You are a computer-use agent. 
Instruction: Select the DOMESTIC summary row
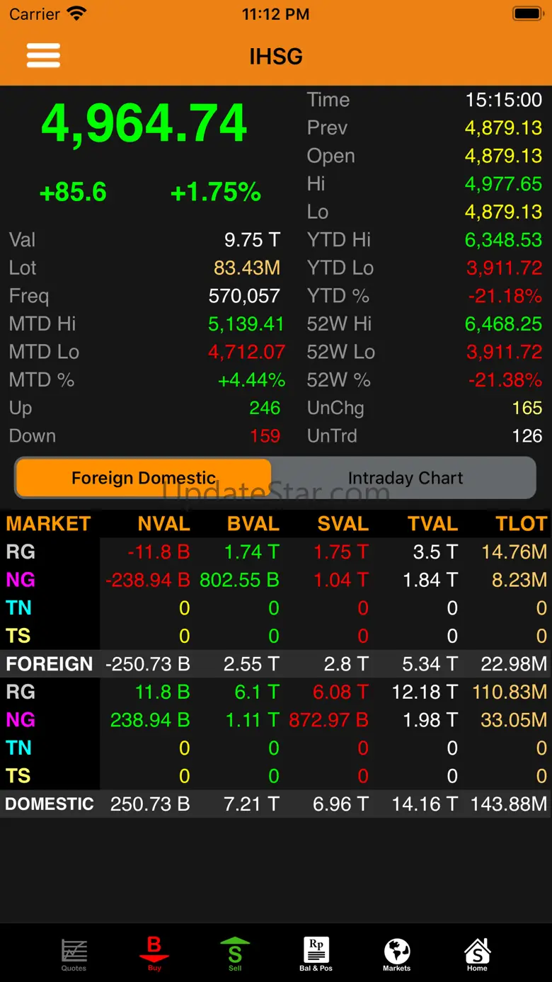[x=276, y=804]
